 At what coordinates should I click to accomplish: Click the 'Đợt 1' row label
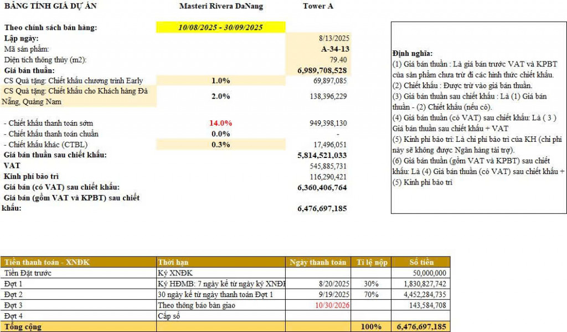tap(13, 284)
